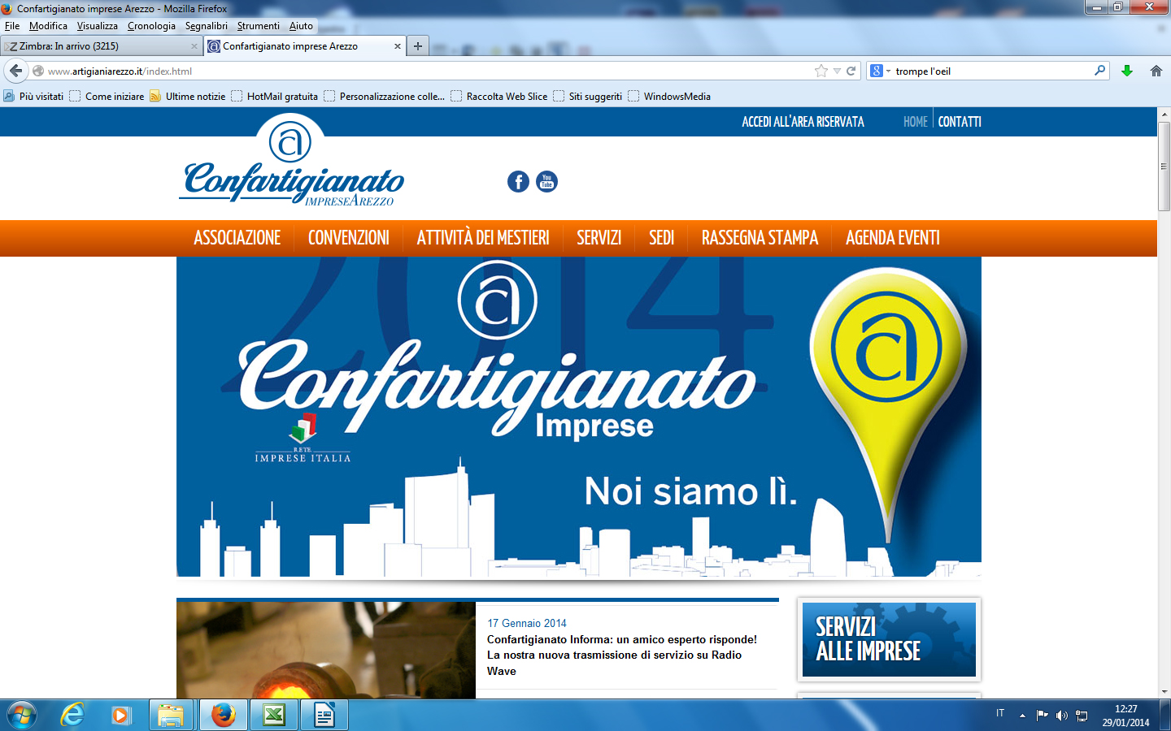Click the SERVIZI ALLE IMPRESE banner

(889, 639)
